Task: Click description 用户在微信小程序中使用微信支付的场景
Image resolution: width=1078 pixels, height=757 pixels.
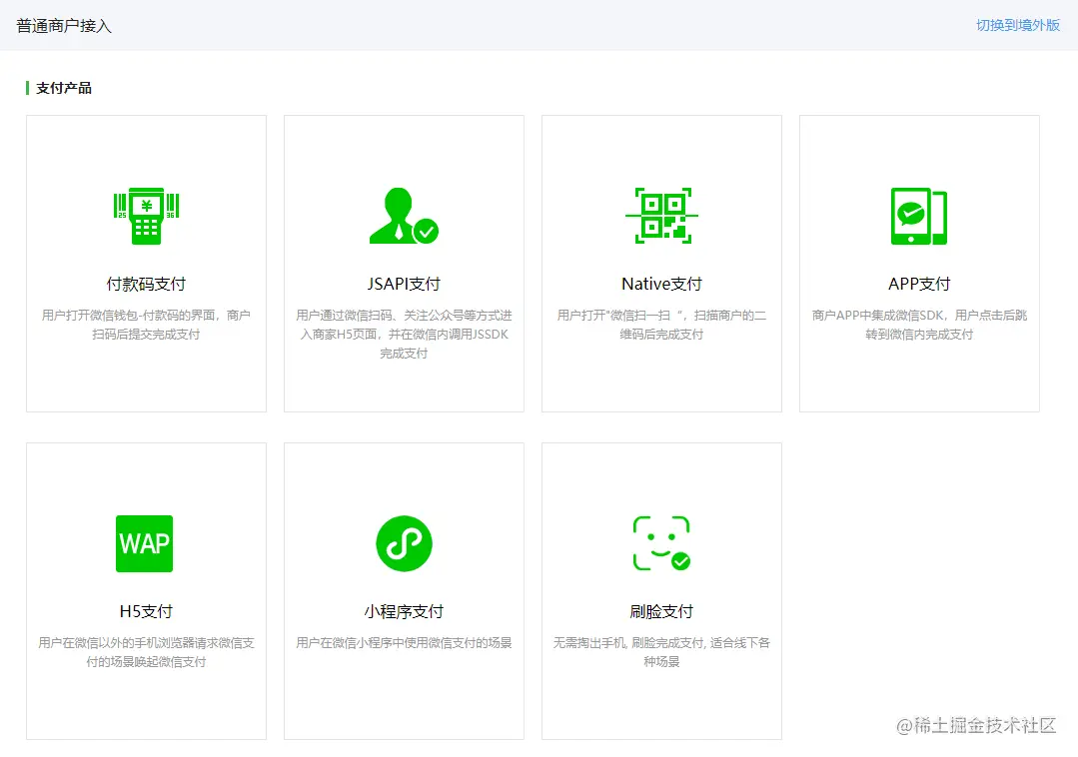Action: (404, 643)
